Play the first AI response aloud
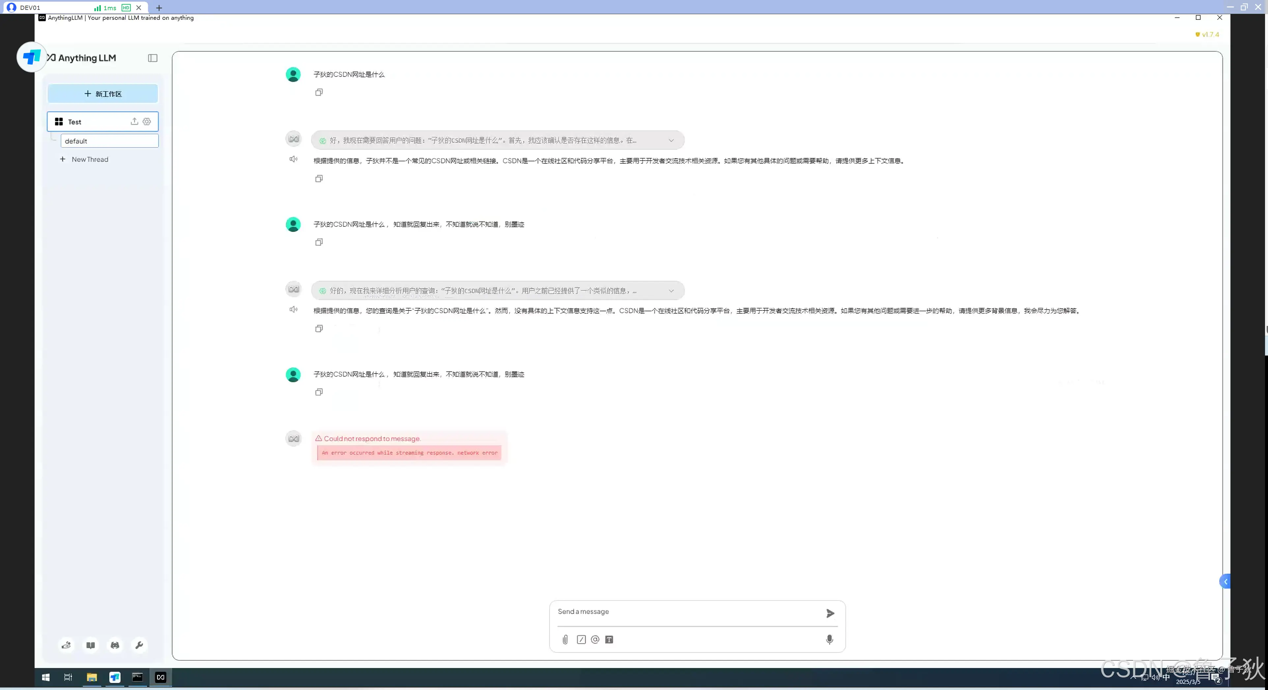1268x690 pixels. coord(294,159)
